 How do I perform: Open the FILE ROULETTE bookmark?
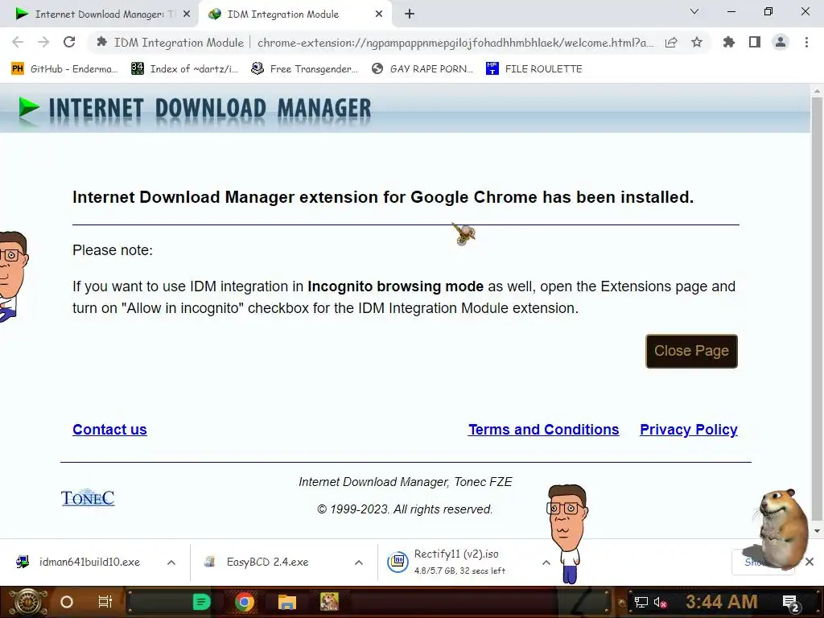click(534, 69)
